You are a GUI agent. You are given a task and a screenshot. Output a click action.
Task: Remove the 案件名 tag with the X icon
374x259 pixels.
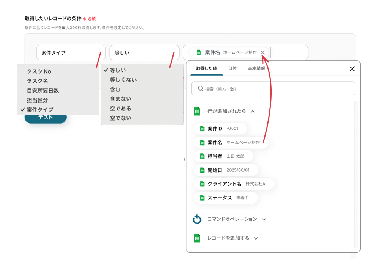263,52
